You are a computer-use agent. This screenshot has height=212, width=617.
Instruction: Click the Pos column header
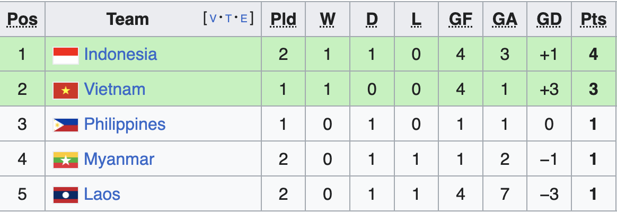pos(22,20)
